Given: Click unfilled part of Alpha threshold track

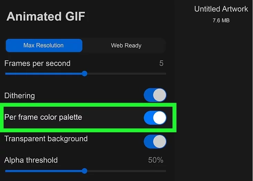Looking at the screenshot, I should tap(125, 171).
